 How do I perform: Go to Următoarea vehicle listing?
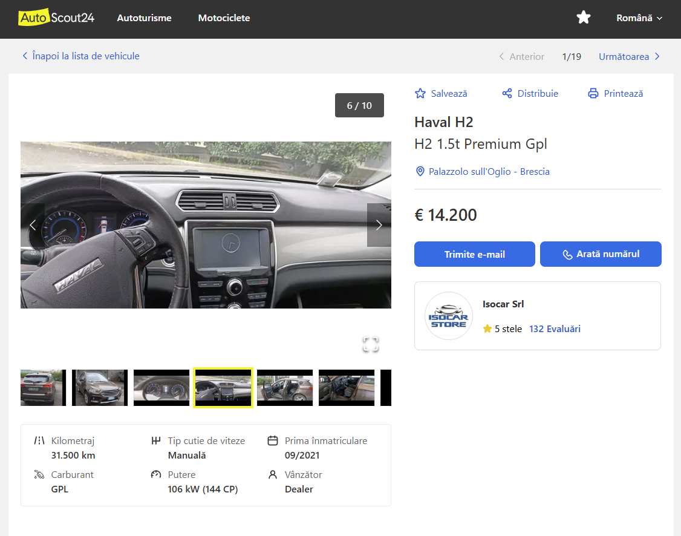click(630, 56)
